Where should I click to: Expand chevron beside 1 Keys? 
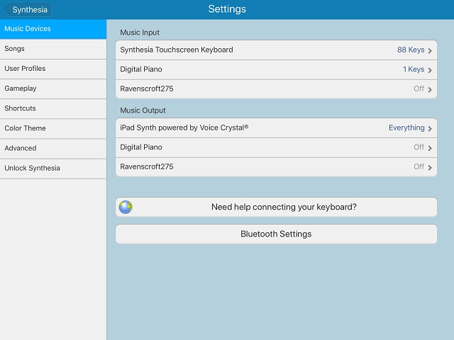pos(430,70)
